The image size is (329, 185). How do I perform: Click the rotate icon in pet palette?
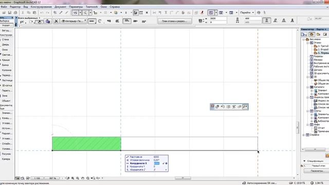[x=223, y=107]
